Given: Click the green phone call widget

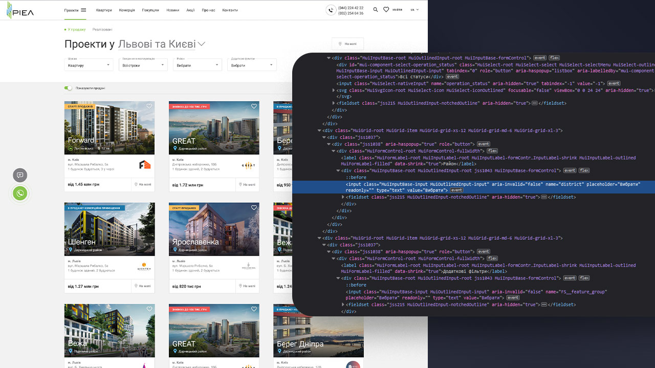Looking at the screenshot, I should 20,193.
